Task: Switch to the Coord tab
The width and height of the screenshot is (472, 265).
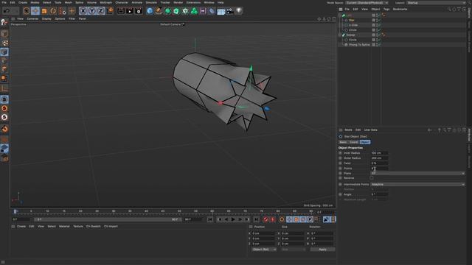Action: pos(354,142)
